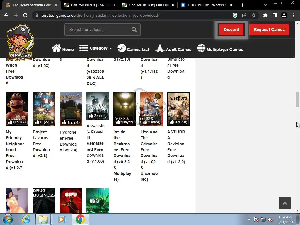The height and width of the screenshot is (225, 300).
Task: Open the media player taskbar icon
Action: (x=62, y=219)
